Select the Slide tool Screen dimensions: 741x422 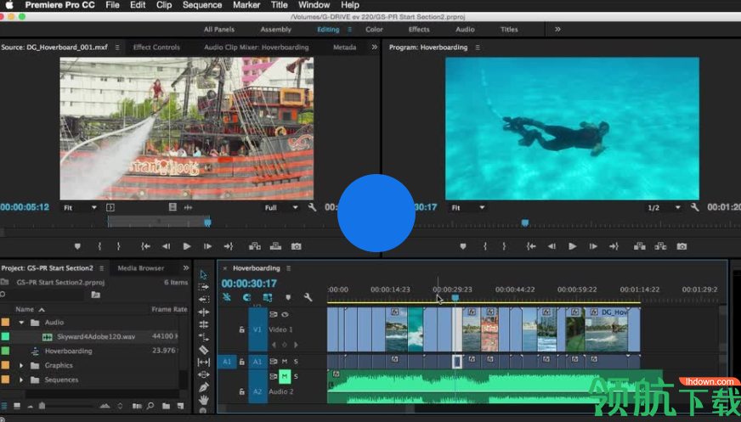coord(203,374)
